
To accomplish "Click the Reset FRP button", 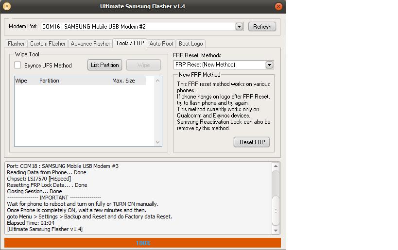I will pos(252,142).
